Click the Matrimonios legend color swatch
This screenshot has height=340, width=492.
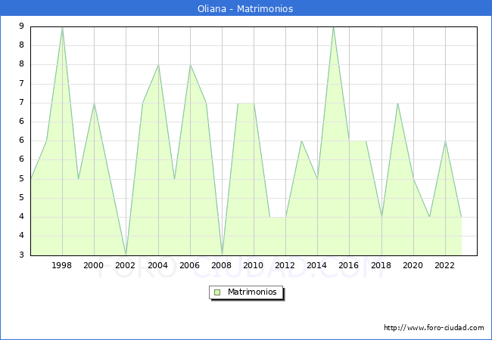pos(217,292)
